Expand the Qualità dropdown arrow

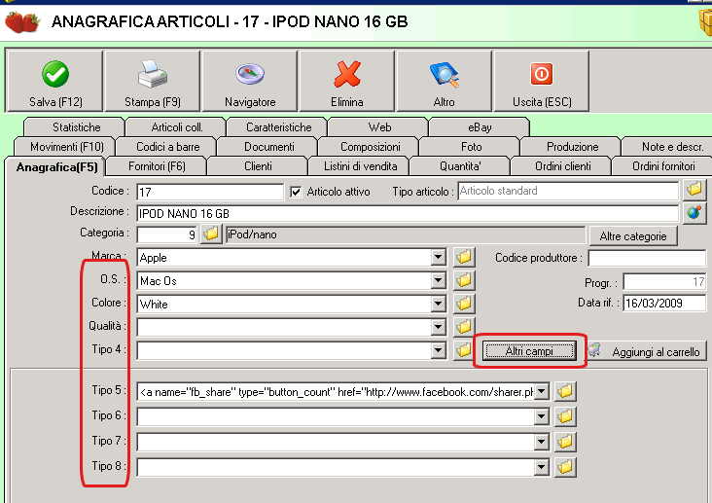(x=438, y=327)
